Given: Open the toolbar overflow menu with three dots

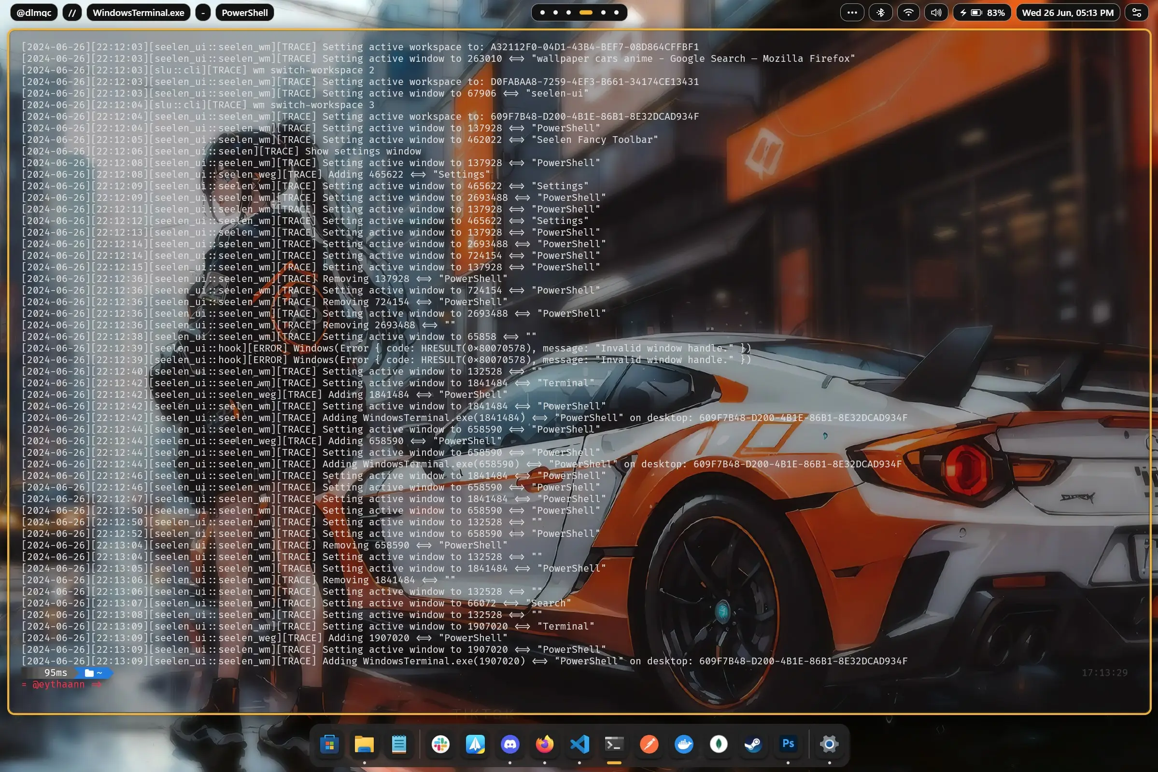Looking at the screenshot, I should (852, 12).
